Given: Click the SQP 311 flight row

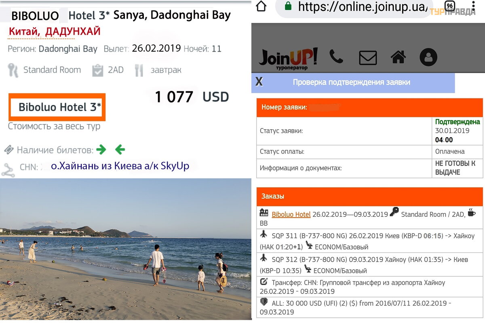Looking at the screenshot, I should (370, 241).
